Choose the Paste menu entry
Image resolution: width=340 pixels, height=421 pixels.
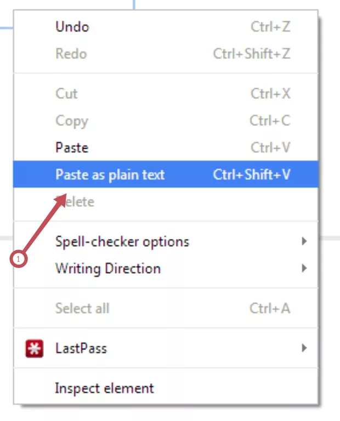coord(72,148)
